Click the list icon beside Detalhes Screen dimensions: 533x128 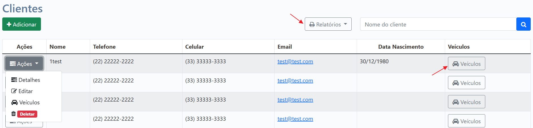(14, 80)
